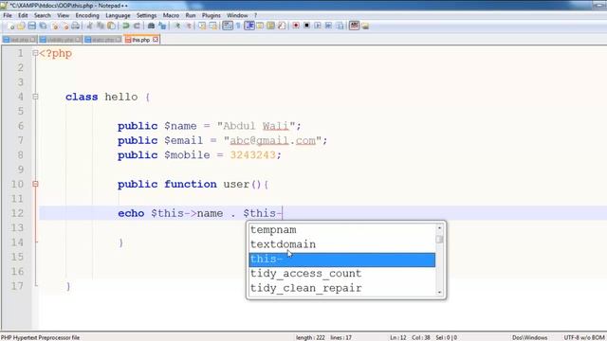
Task: Open the File menu
Action: (8, 15)
